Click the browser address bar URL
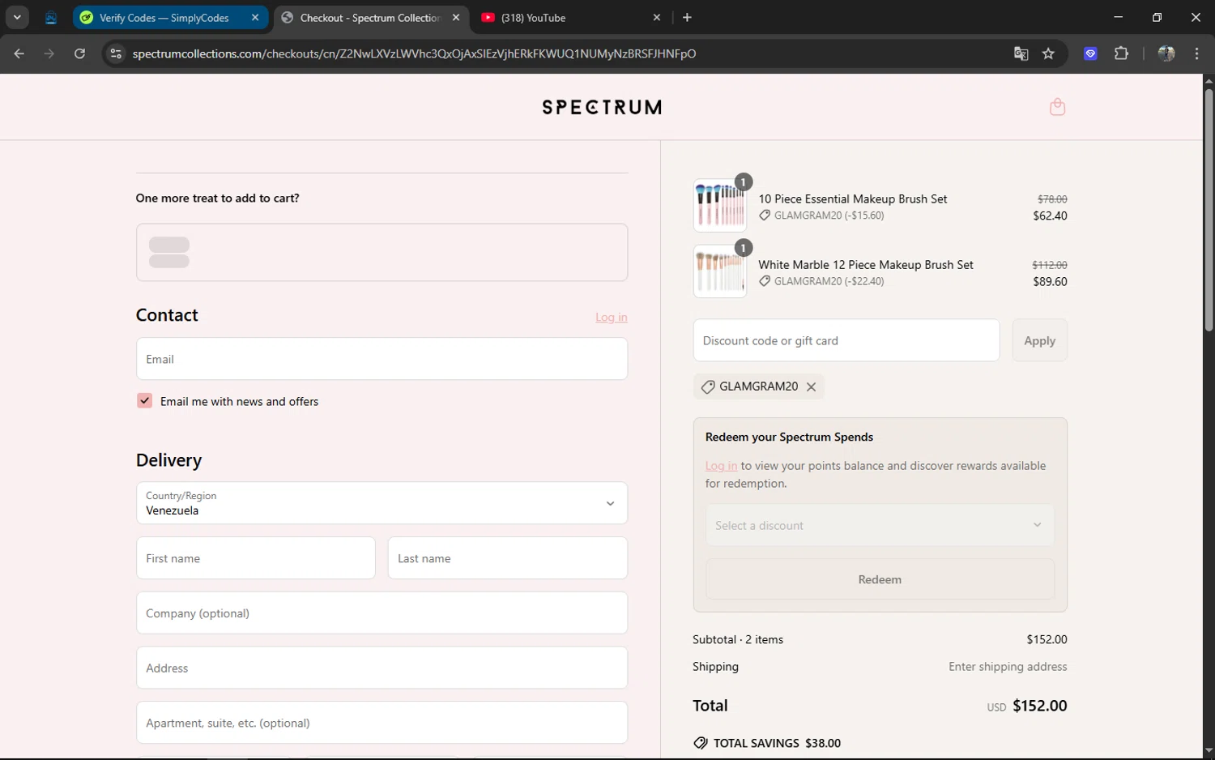The height and width of the screenshot is (760, 1215). 414,53
